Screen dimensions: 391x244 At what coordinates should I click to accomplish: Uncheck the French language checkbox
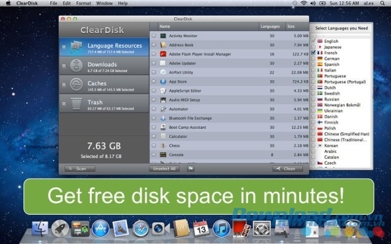[313, 53]
